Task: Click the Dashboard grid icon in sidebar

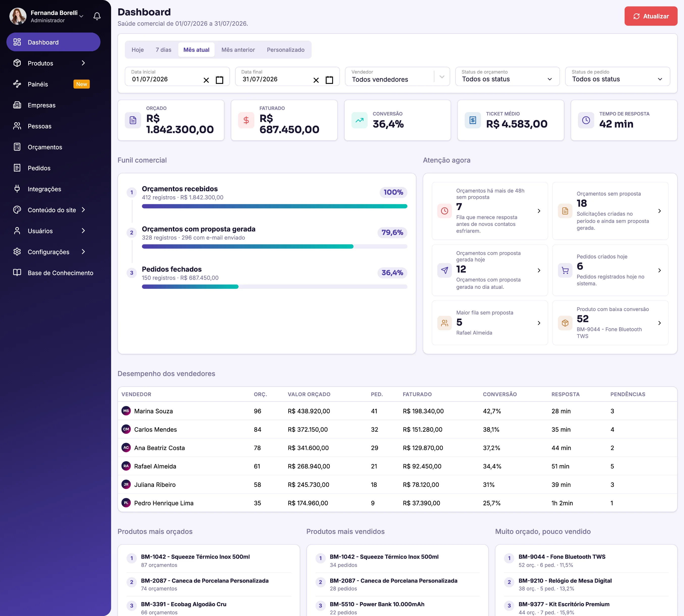Action: tap(17, 42)
